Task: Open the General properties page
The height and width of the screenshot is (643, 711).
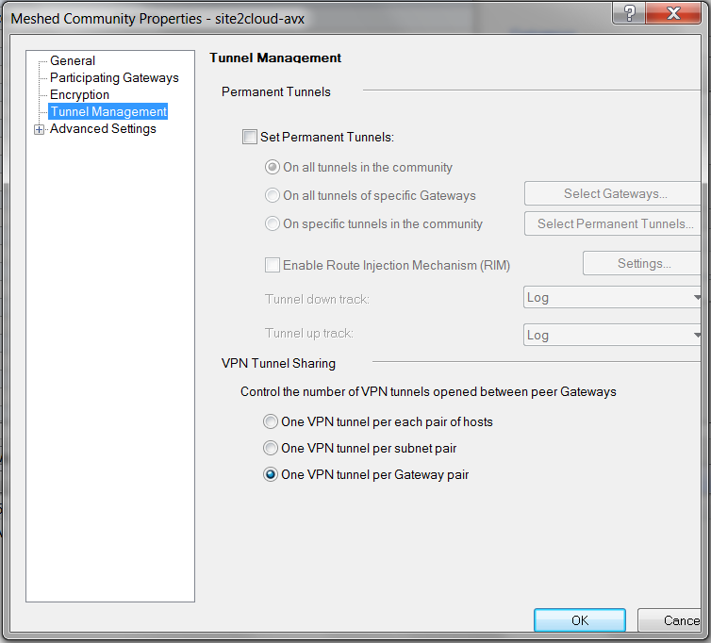Action: (73, 60)
